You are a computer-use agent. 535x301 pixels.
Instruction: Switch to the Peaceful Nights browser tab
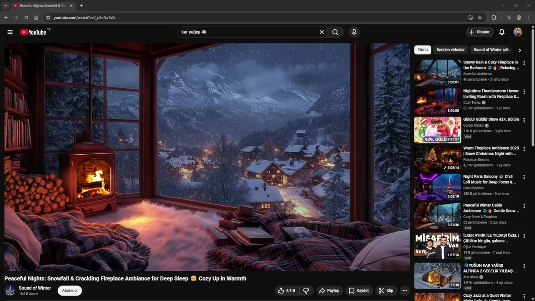pos(39,6)
